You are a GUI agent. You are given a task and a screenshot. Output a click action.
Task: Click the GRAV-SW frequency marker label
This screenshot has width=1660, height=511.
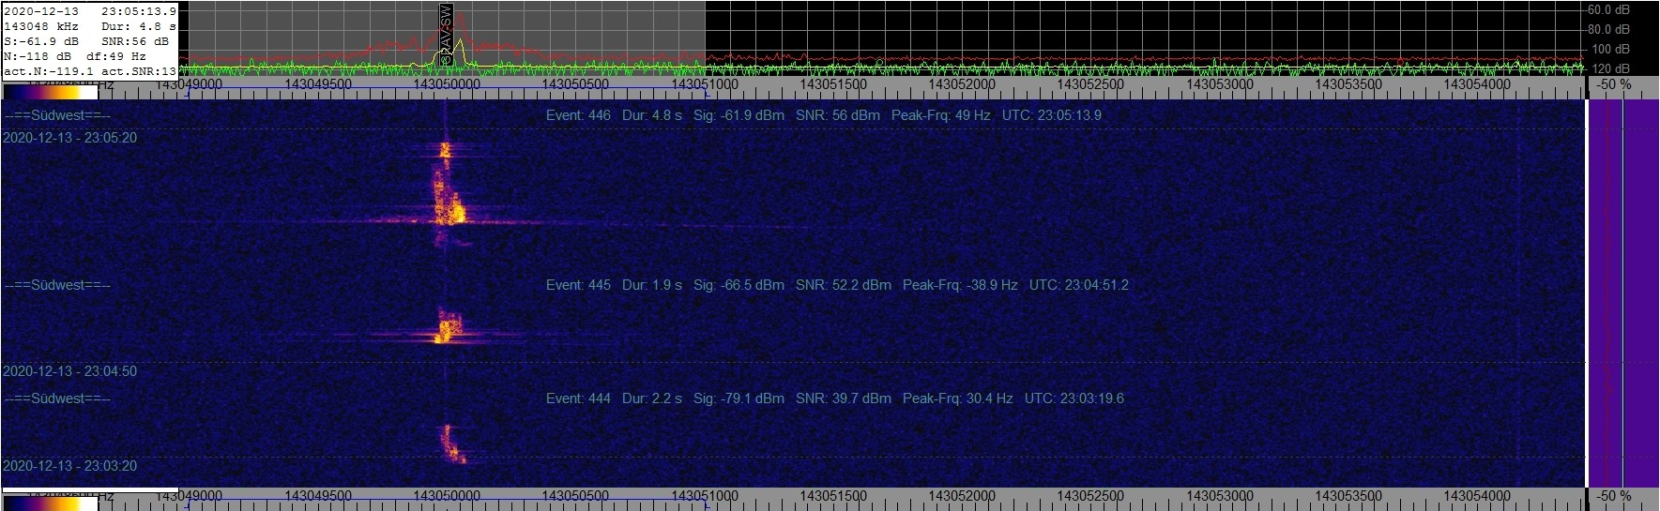click(x=447, y=35)
